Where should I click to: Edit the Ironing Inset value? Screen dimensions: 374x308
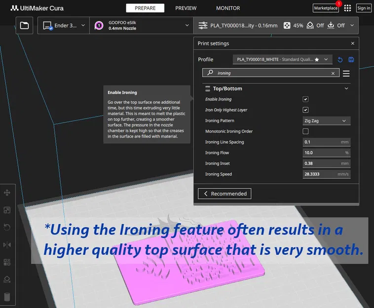pyautogui.click(x=326, y=164)
